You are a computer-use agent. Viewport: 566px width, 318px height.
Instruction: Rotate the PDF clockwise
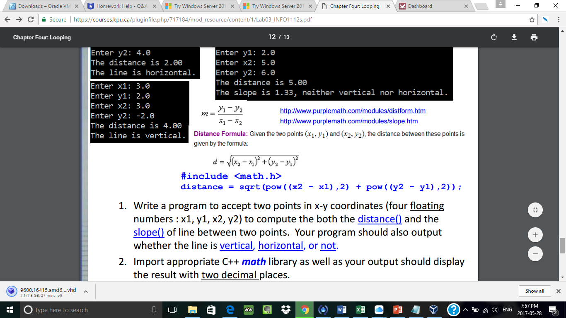coord(493,37)
